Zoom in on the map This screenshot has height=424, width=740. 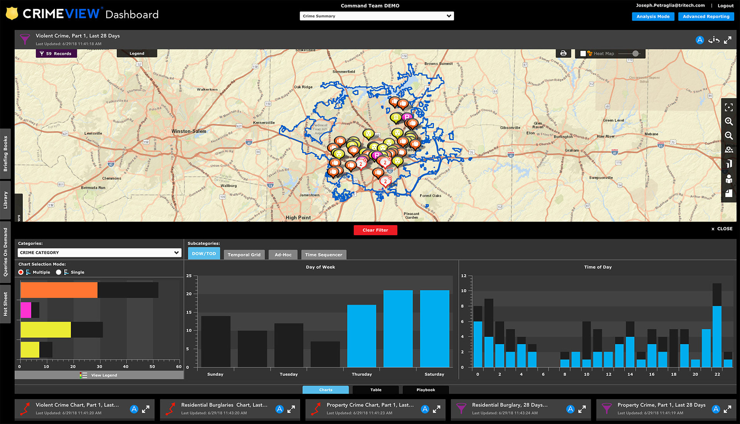728,122
